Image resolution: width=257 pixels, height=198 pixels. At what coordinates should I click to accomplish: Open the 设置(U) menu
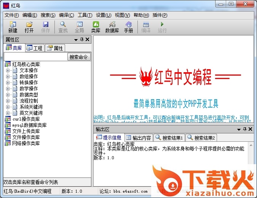pyautogui.click(x=104, y=15)
